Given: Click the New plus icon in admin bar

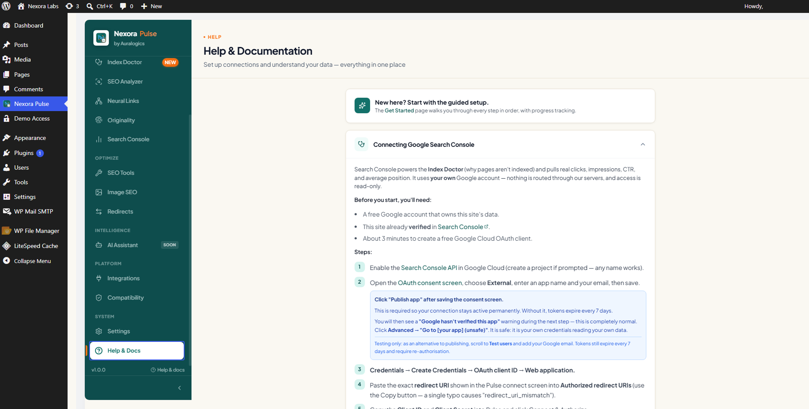Looking at the screenshot, I should pyautogui.click(x=144, y=6).
